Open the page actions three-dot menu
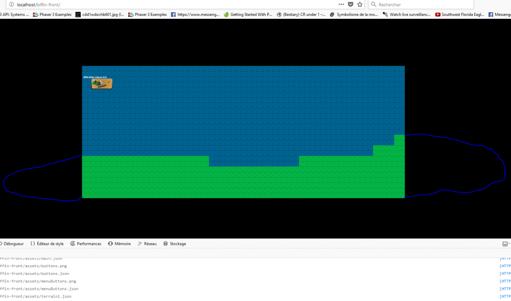 341,5
